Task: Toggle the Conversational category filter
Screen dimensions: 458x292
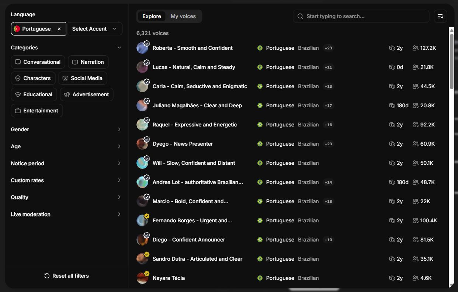Action: [x=38, y=62]
